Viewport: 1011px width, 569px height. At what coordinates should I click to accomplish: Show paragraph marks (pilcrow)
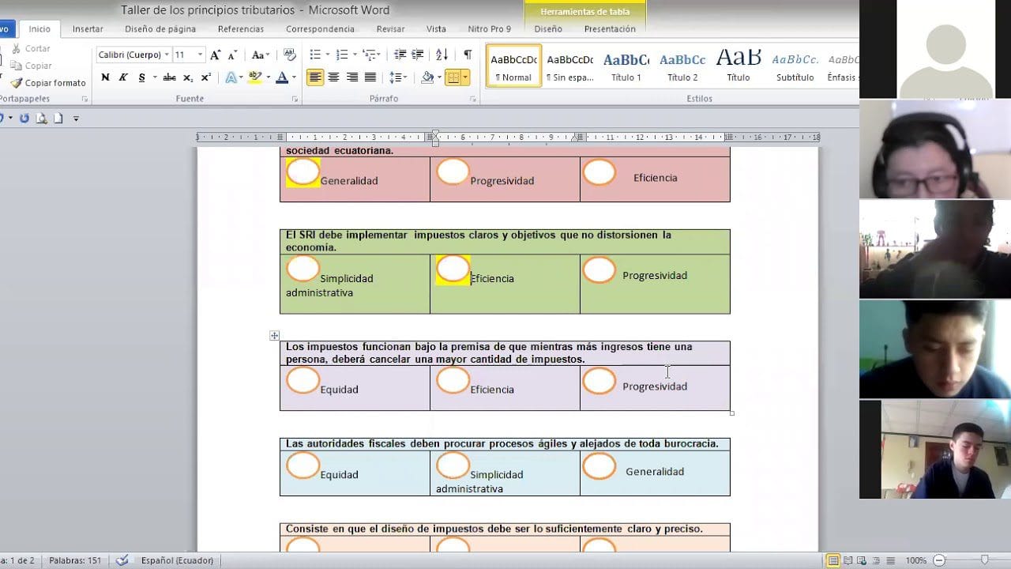click(x=467, y=55)
